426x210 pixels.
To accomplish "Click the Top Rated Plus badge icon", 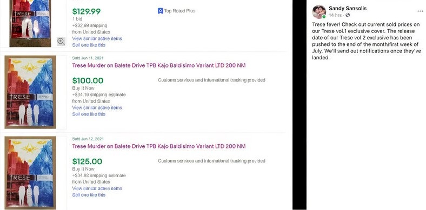I will coord(161,11).
